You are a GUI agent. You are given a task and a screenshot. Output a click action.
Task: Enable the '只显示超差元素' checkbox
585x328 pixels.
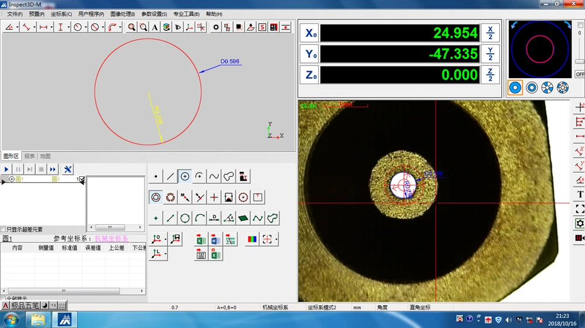point(4,229)
